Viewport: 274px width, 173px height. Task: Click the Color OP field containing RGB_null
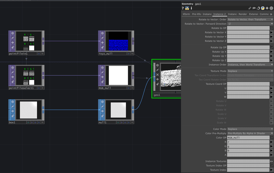[248, 138]
